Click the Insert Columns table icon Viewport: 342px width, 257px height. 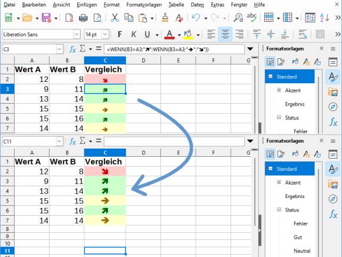pos(288,18)
